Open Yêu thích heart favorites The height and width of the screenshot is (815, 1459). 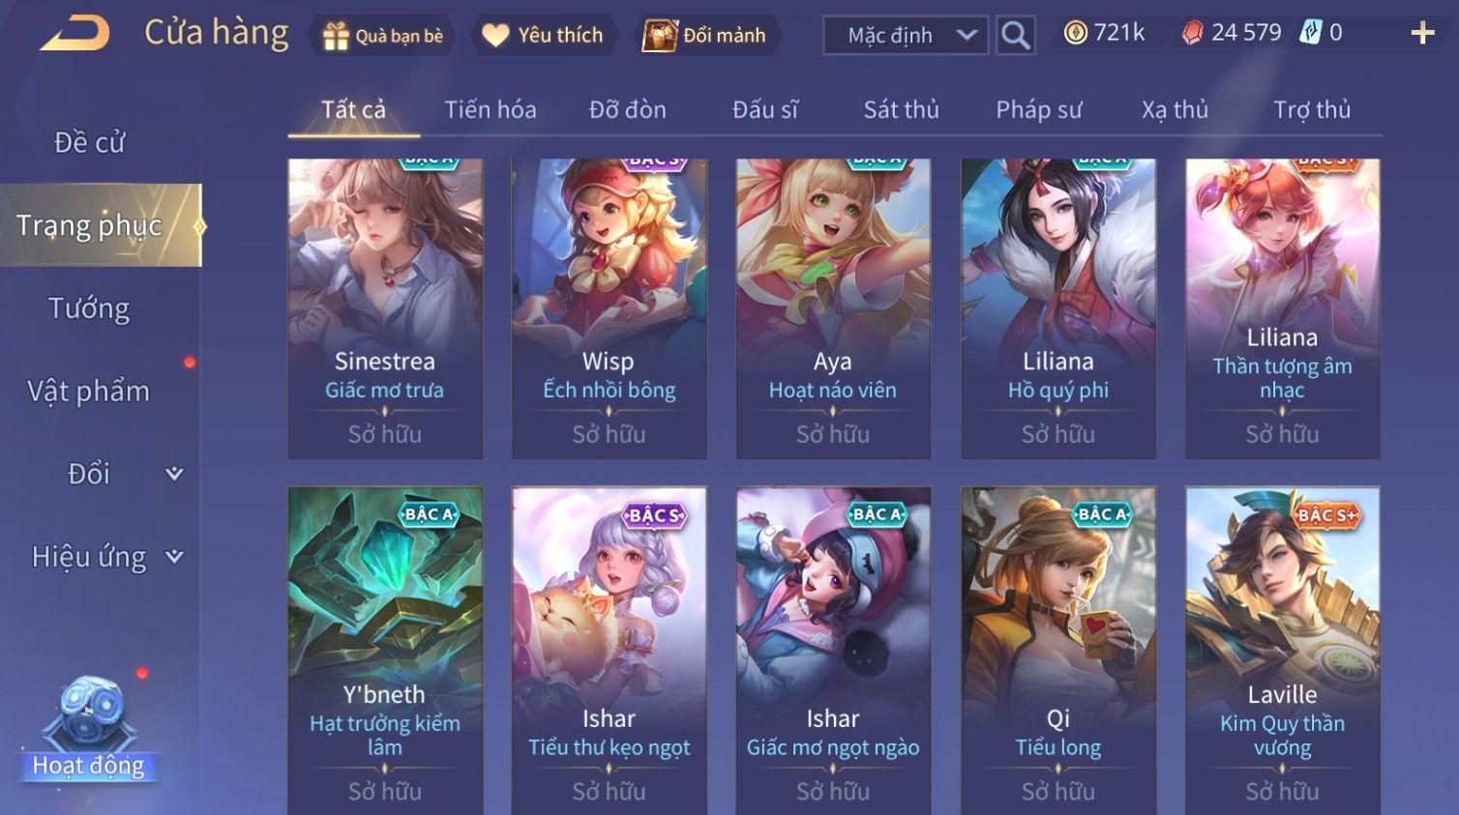click(x=495, y=36)
